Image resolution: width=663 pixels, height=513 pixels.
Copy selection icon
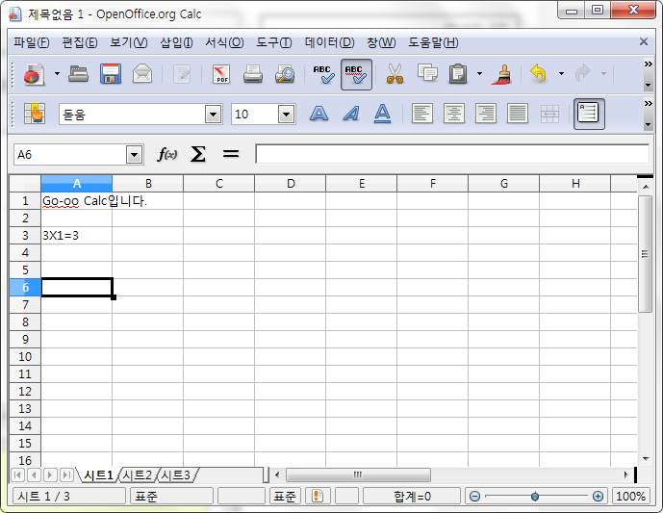tap(427, 73)
